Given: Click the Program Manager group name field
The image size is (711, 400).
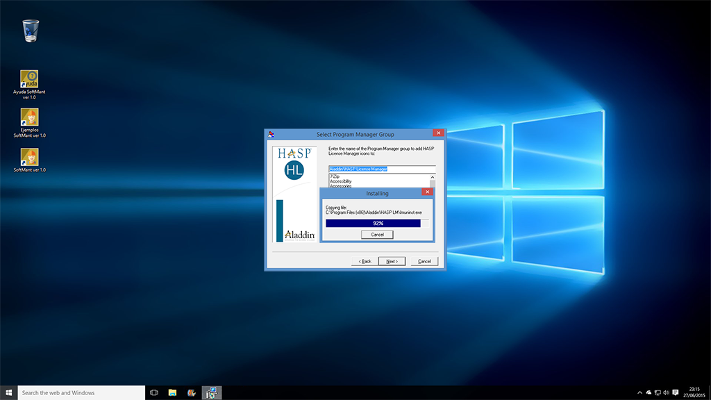Looking at the screenshot, I should (381, 169).
